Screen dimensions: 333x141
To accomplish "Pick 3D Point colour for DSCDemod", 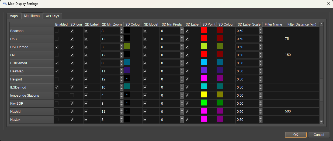I will coord(204,46).
